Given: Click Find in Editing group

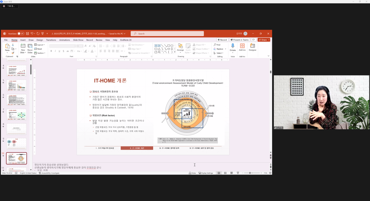Looking at the screenshot, I should (x=217, y=45).
